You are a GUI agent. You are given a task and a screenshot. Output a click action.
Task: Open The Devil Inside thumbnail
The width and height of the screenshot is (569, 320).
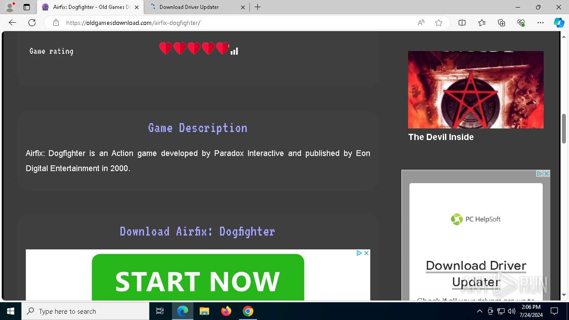point(476,90)
